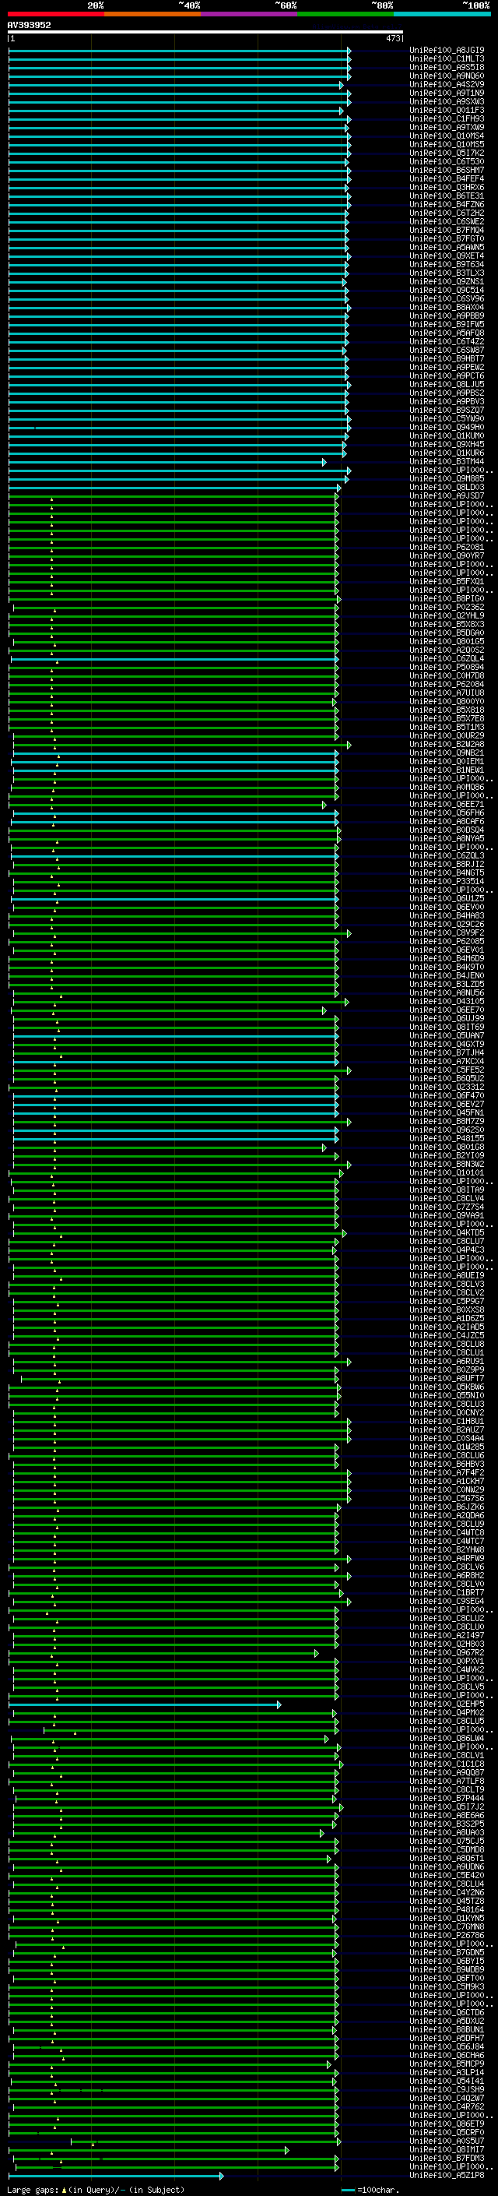The image size is (498, 2196).
Task: Select hit label UniRef100_P33514
Action: (x=447, y=882)
